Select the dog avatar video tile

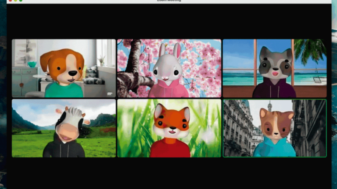coord(64,68)
